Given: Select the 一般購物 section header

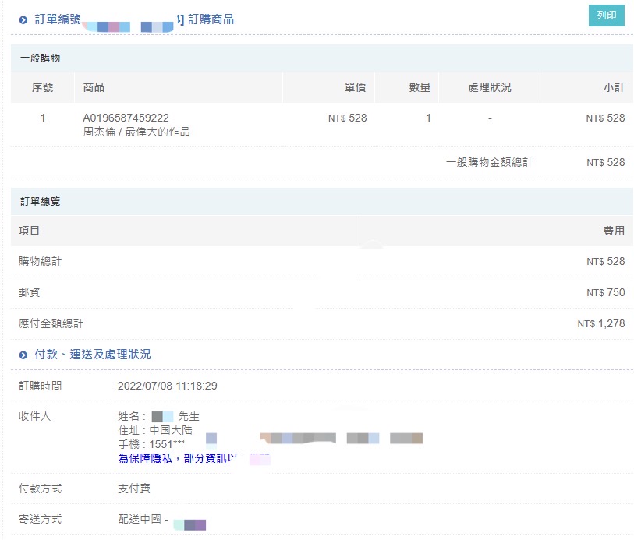Looking at the screenshot, I should [x=40, y=58].
